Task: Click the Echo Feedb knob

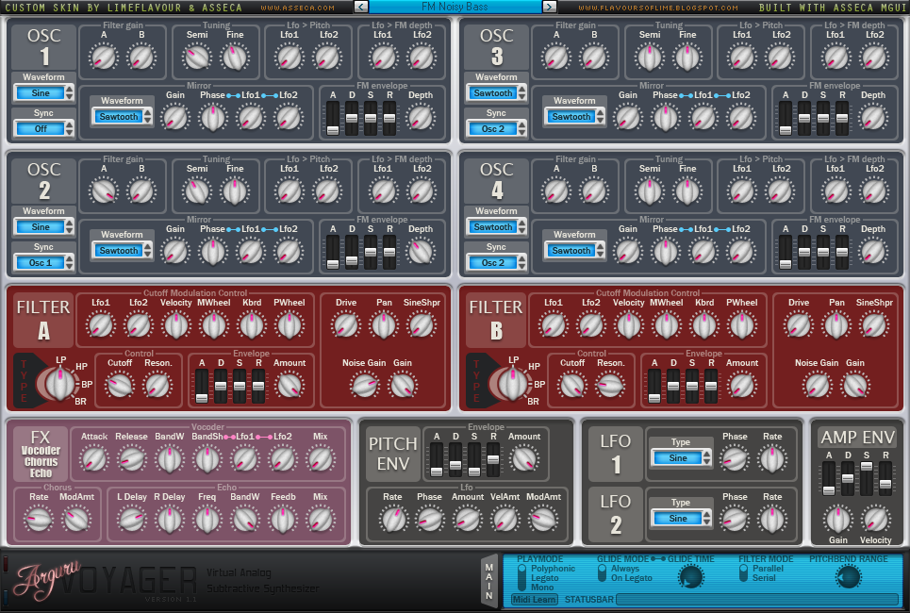Action: pyautogui.click(x=284, y=518)
